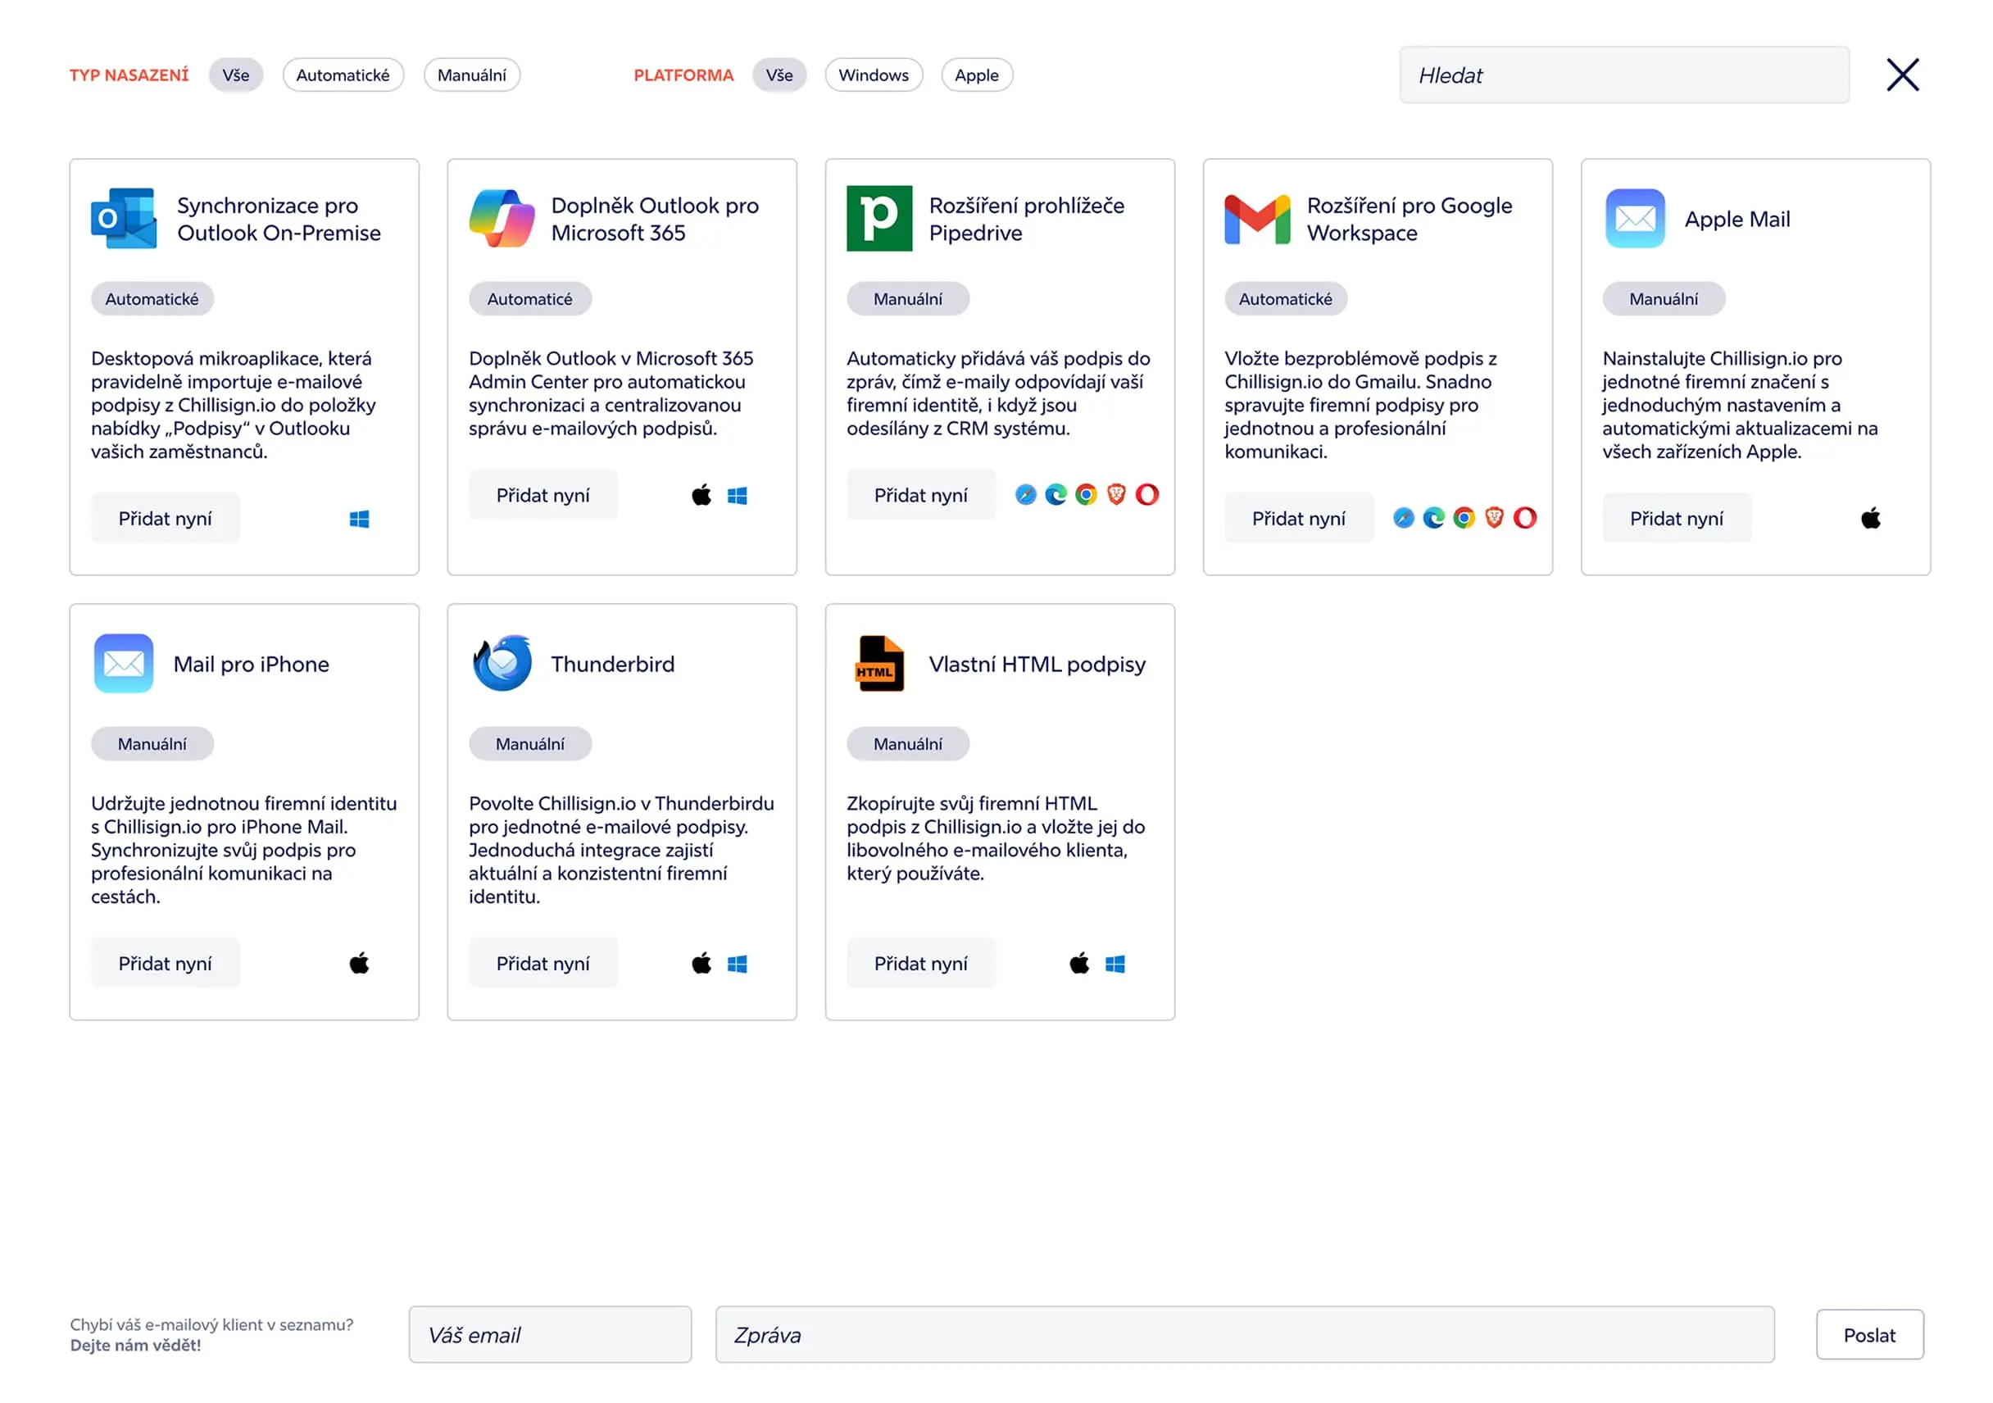
Task: Click Manuální tag in Pipedrive card
Action: coord(908,298)
